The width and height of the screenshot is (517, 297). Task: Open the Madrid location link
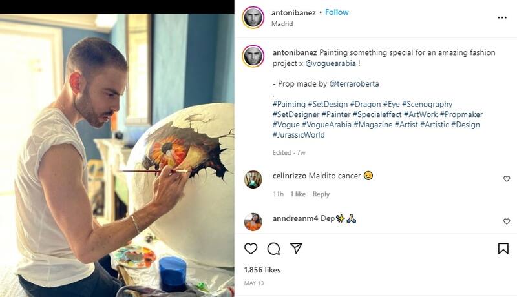click(282, 24)
